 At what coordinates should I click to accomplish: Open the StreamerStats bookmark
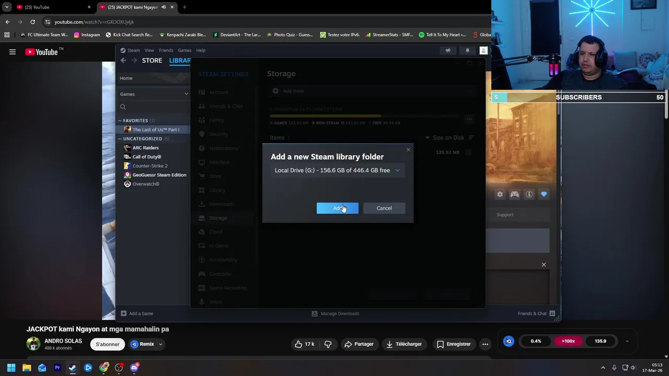(x=389, y=35)
